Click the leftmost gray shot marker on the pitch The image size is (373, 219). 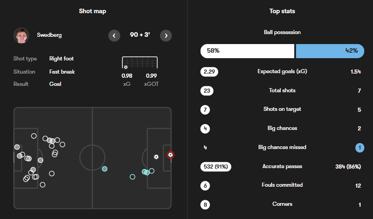click(x=17, y=147)
